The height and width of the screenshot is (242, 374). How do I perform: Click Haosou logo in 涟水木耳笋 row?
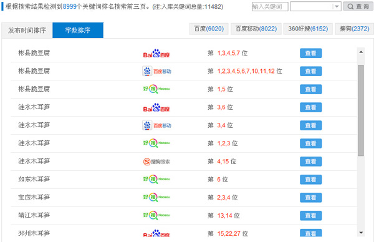[x=156, y=143]
